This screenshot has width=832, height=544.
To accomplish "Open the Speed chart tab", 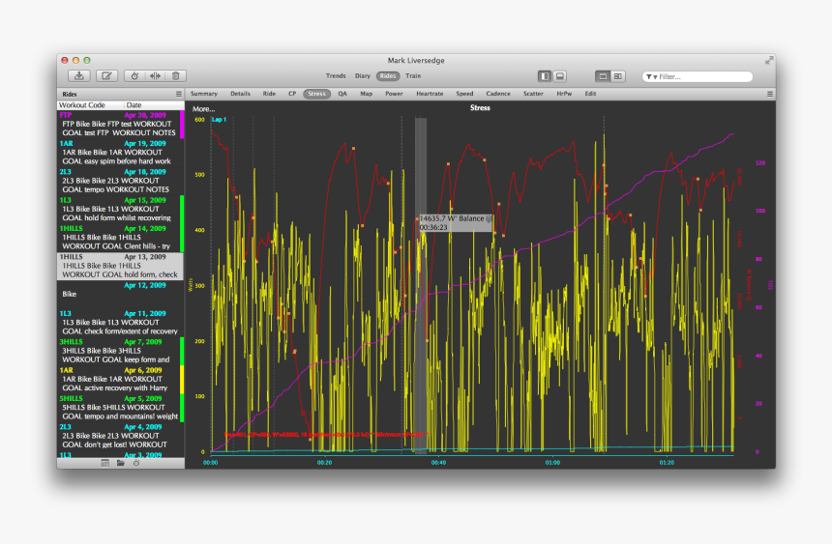I will [464, 94].
